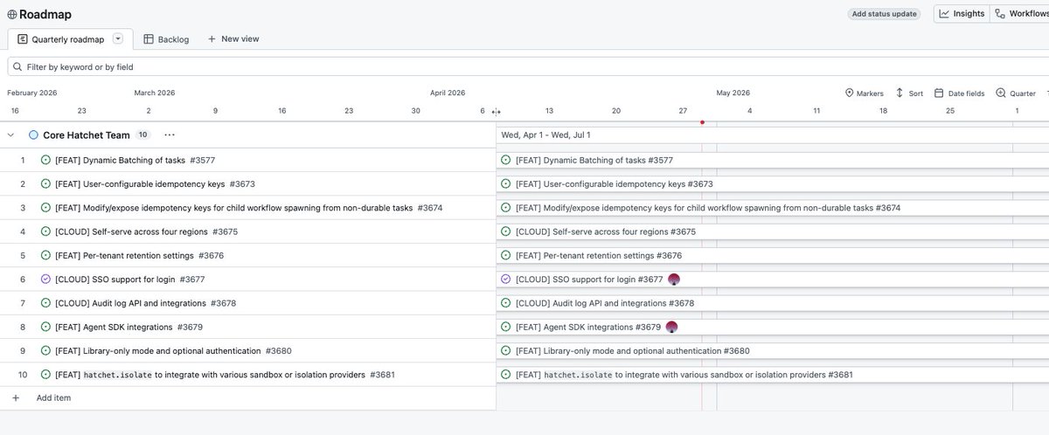The width and height of the screenshot is (1049, 435).
Task: Switch to the Backlog tab
Action: 166,39
